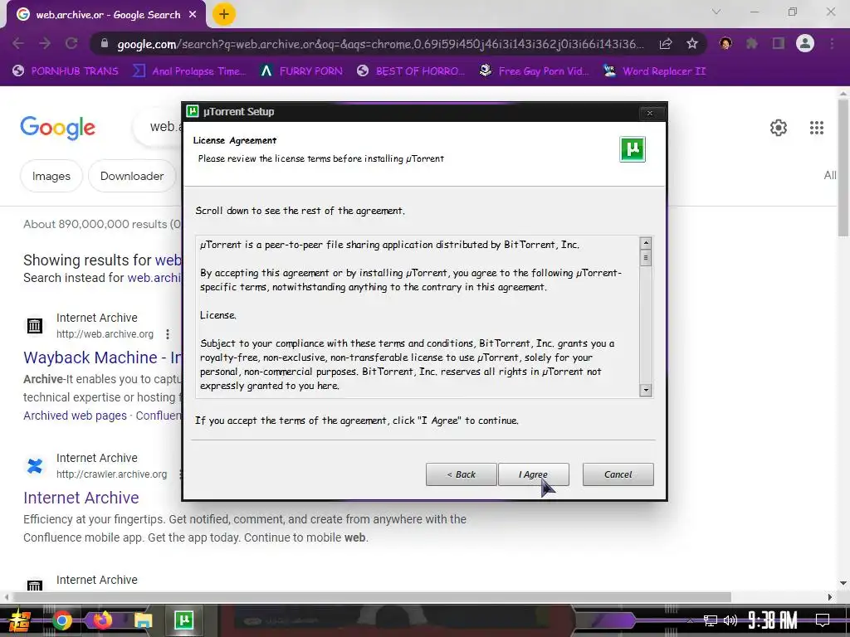
Task: Click the site lock icon in address bar
Action: point(104,43)
